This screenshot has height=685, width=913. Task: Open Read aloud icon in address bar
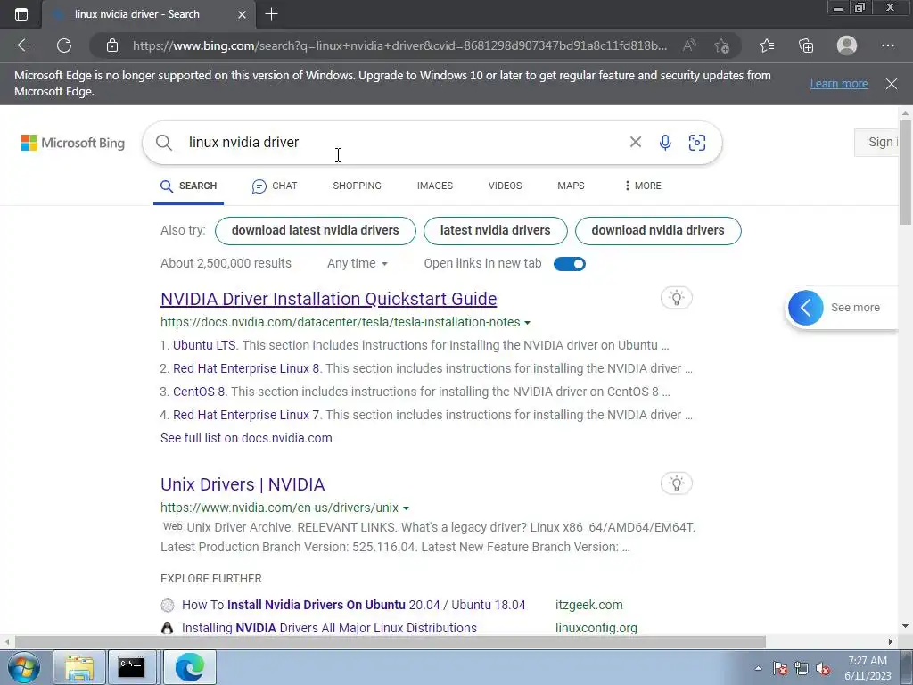click(689, 45)
